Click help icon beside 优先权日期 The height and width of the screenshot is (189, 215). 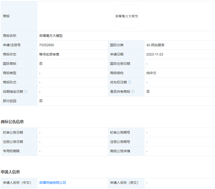coord(130,82)
